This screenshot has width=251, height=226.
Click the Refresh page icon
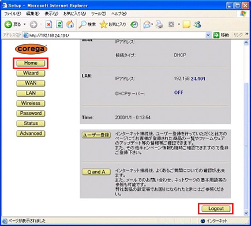(59, 24)
